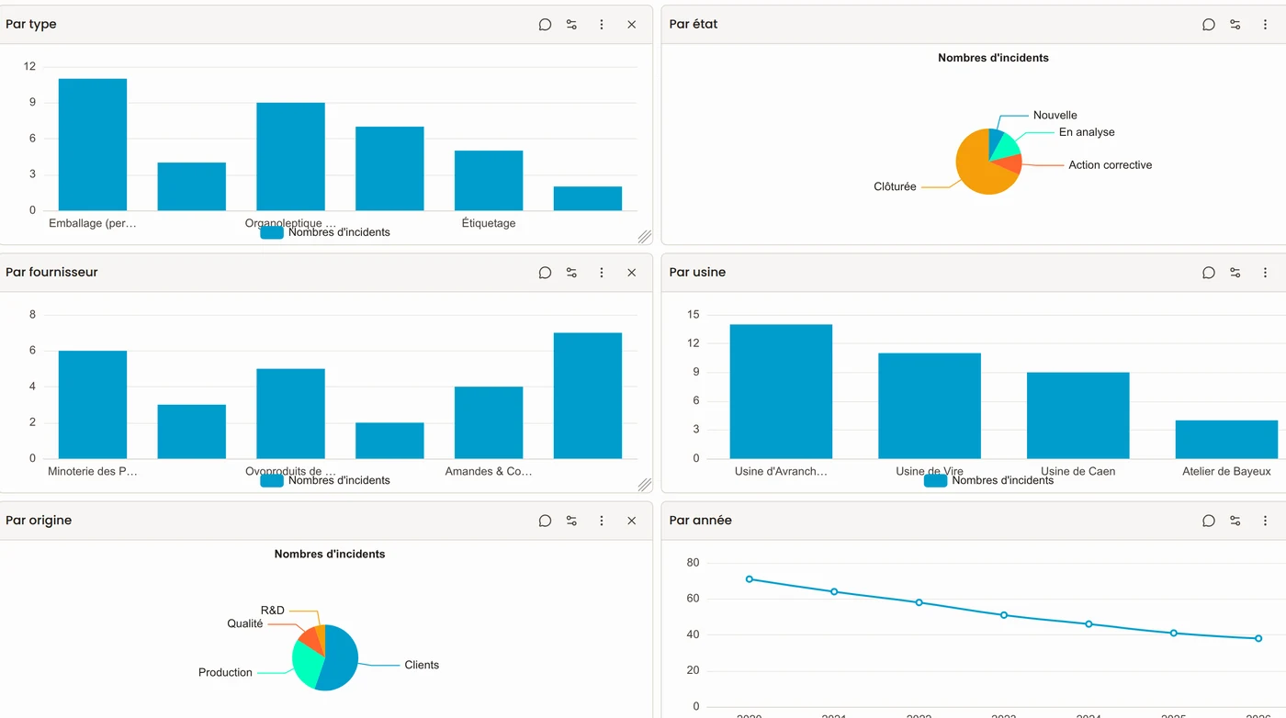Open filter settings of the Par type panel
This screenshot has height=718, width=1286.
[571, 25]
